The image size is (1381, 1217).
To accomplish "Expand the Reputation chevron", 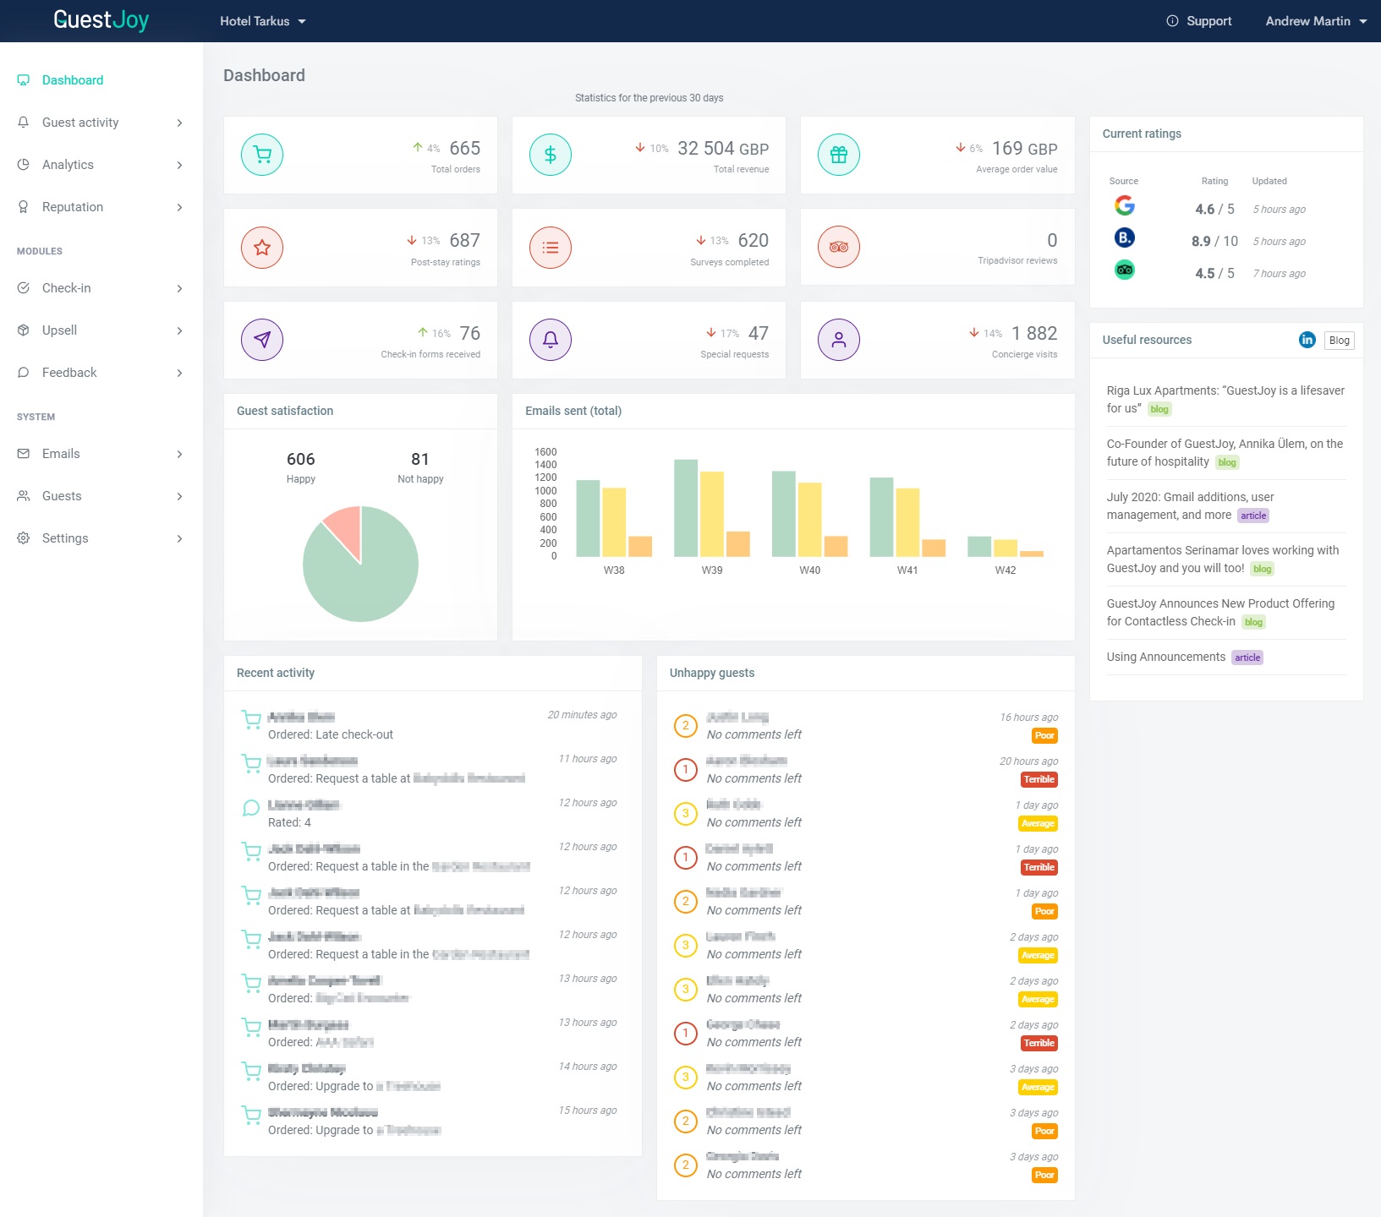I will click(179, 207).
